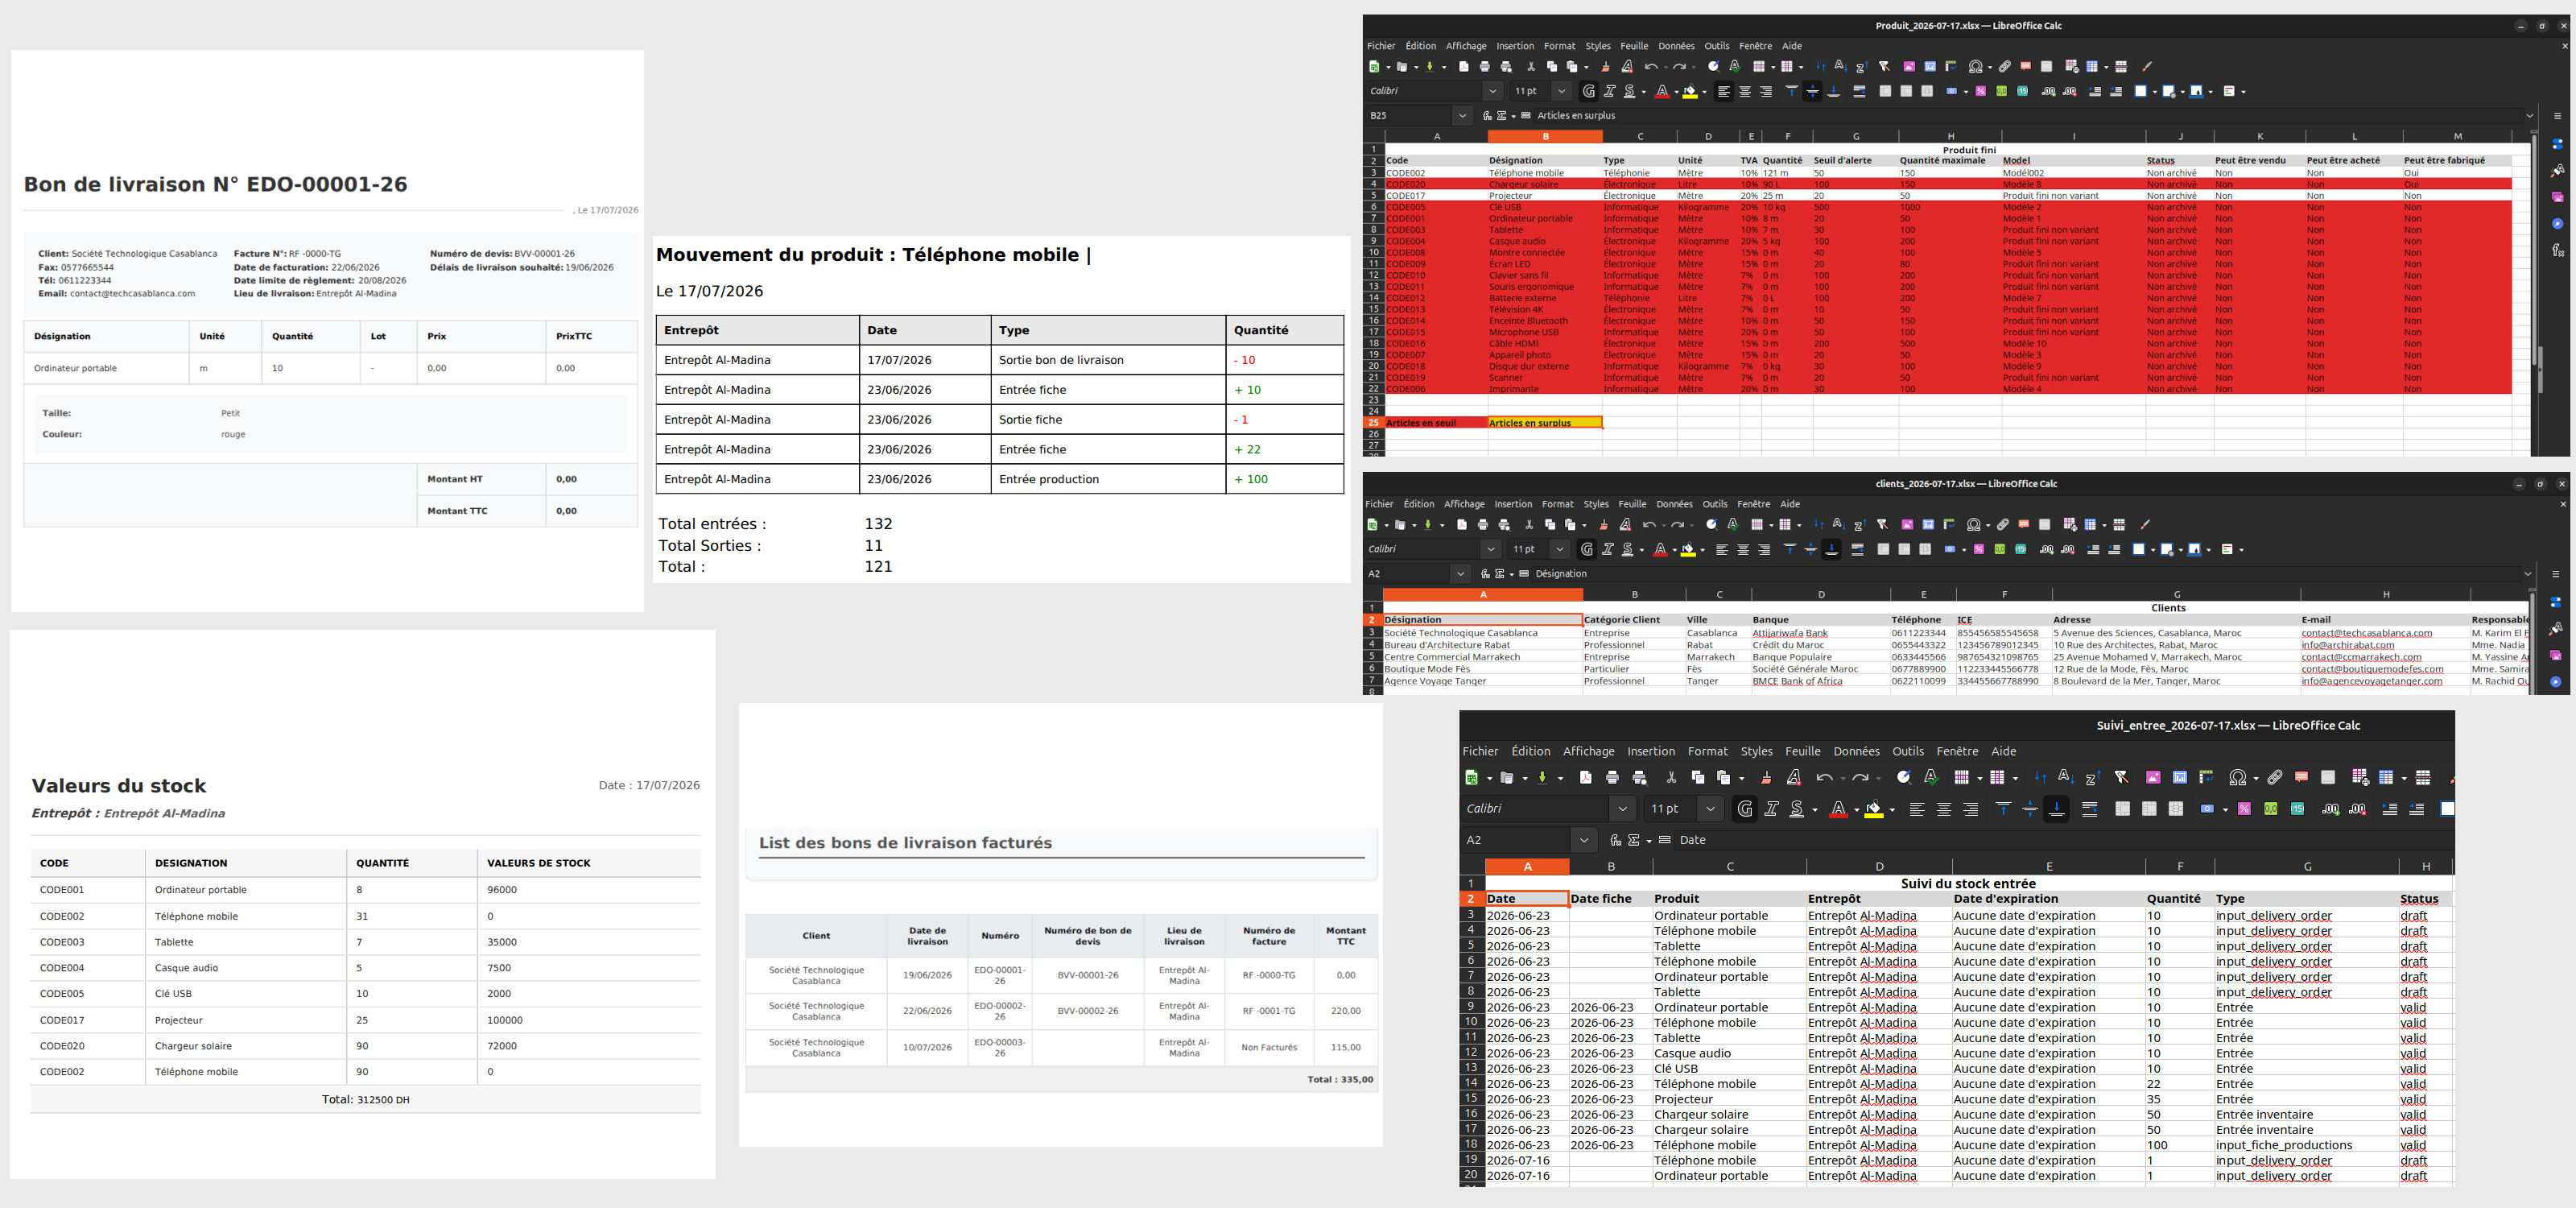Image resolution: width=2576 pixels, height=1208 pixels.
Task: Run spell check in Suivi_entree window
Action: 1931,777
